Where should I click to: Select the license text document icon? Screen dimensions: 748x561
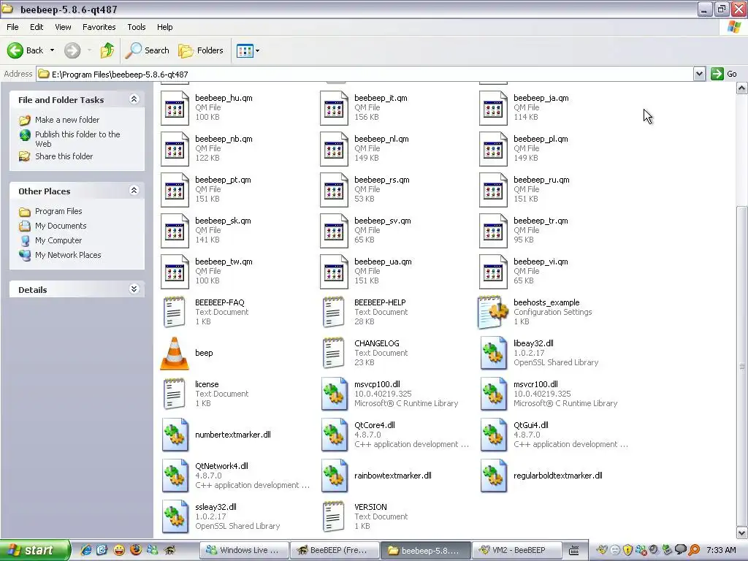pyautogui.click(x=175, y=394)
